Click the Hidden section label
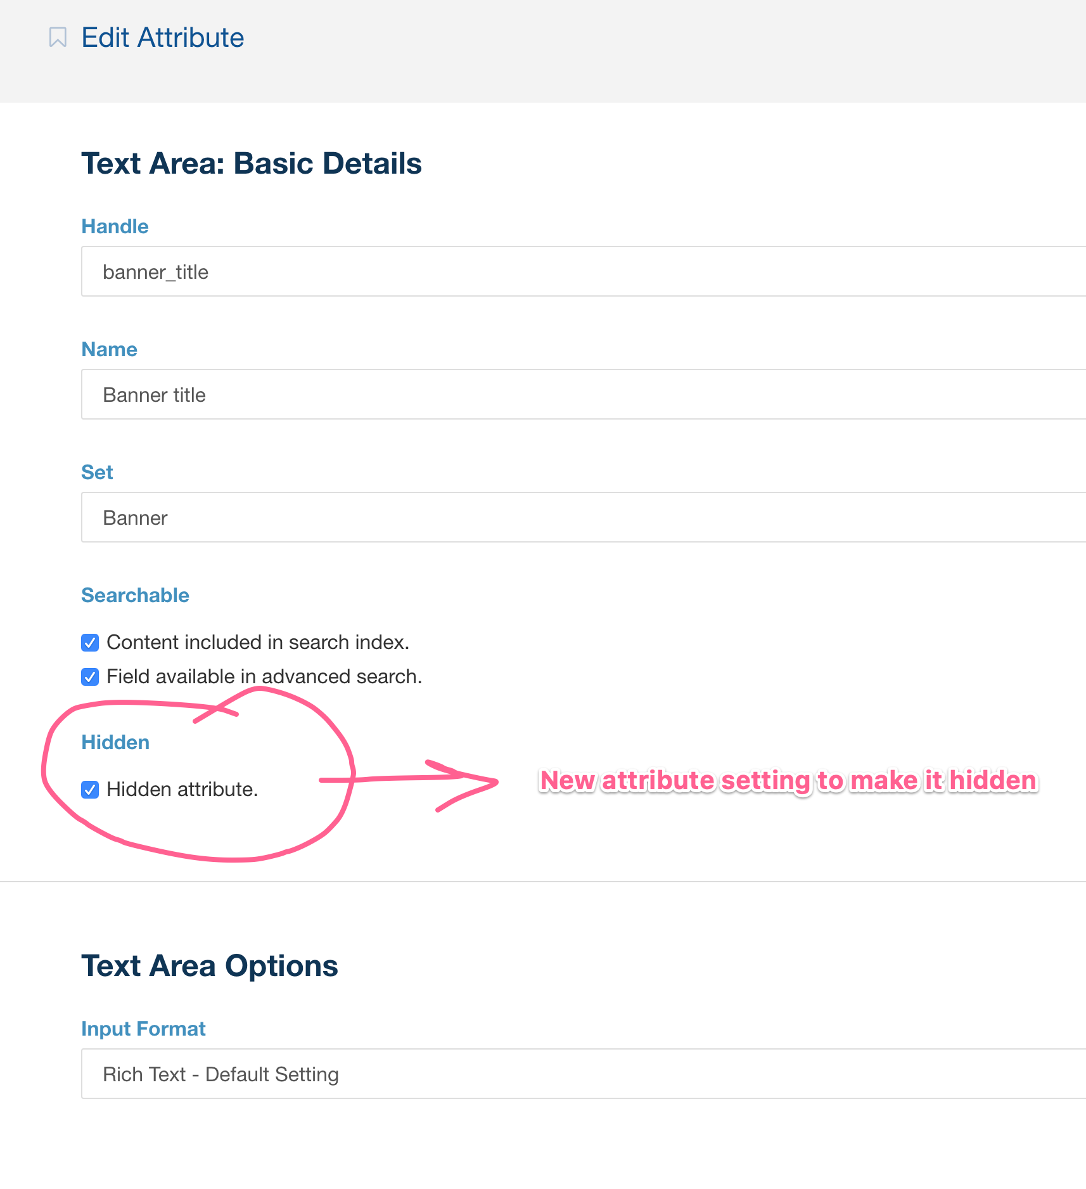The width and height of the screenshot is (1086, 1189). click(115, 742)
